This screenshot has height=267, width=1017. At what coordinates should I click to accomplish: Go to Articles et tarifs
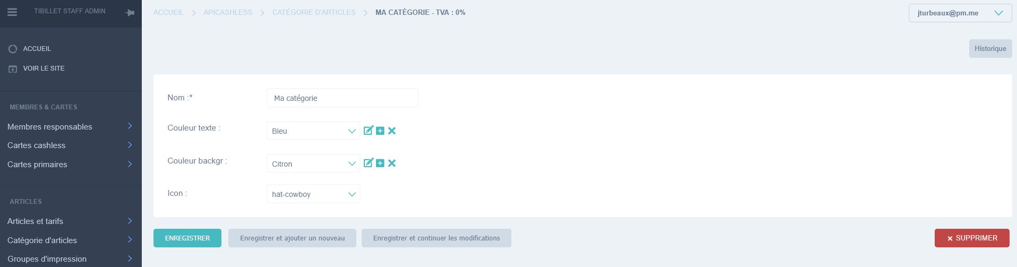point(70,221)
